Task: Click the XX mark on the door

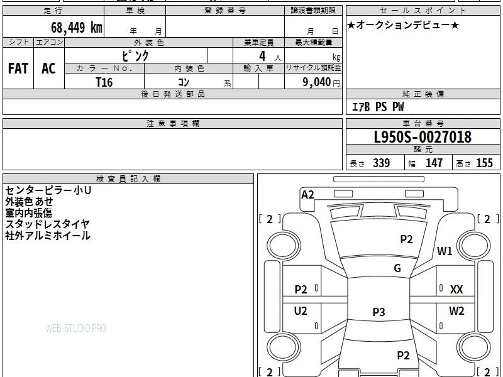Action: [x=456, y=290]
